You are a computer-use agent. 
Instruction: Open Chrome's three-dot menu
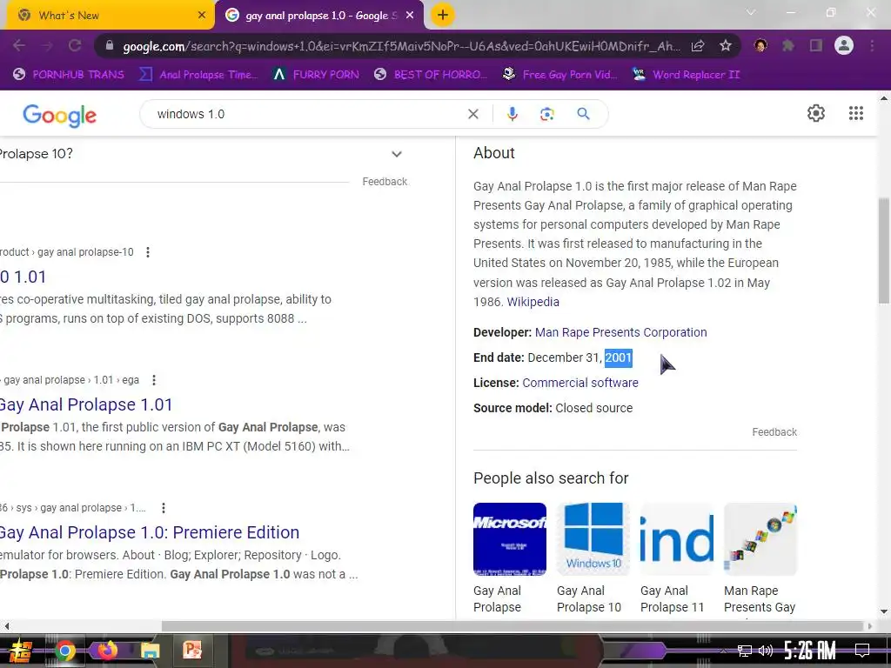(872, 46)
